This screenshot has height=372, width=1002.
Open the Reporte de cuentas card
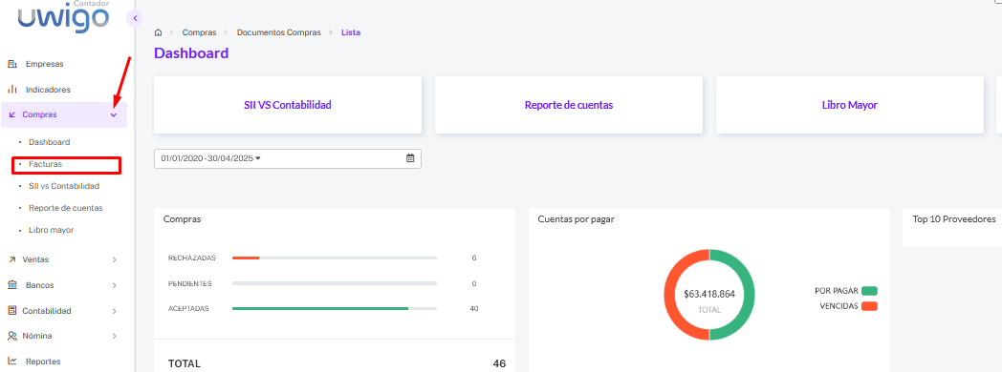(x=569, y=105)
